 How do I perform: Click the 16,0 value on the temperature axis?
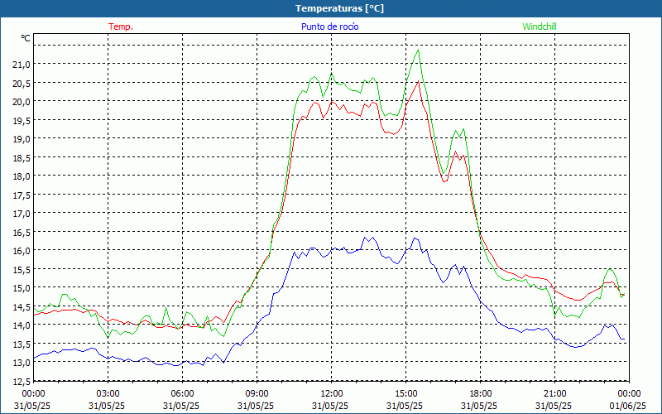click(22, 251)
